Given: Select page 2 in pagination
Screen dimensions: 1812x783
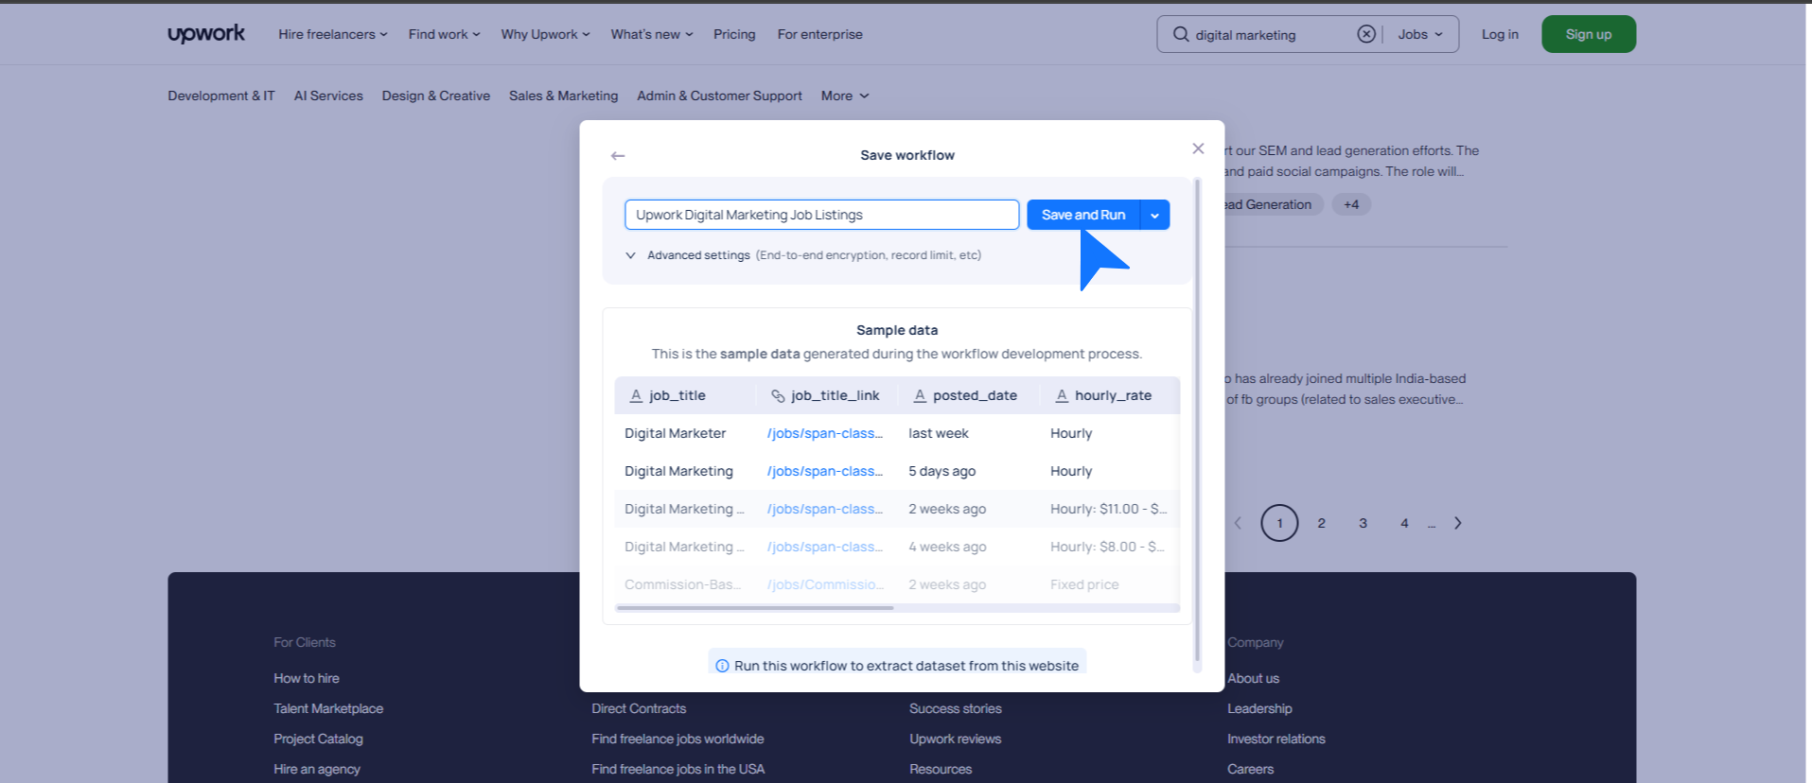Looking at the screenshot, I should (x=1321, y=523).
